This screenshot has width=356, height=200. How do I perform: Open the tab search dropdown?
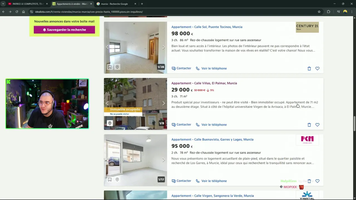[3, 4]
